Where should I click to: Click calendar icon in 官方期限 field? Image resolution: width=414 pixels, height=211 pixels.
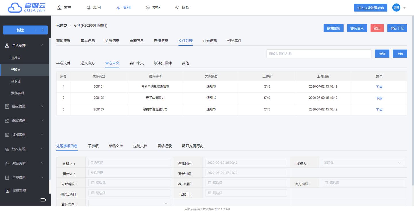tap(326, 183)
